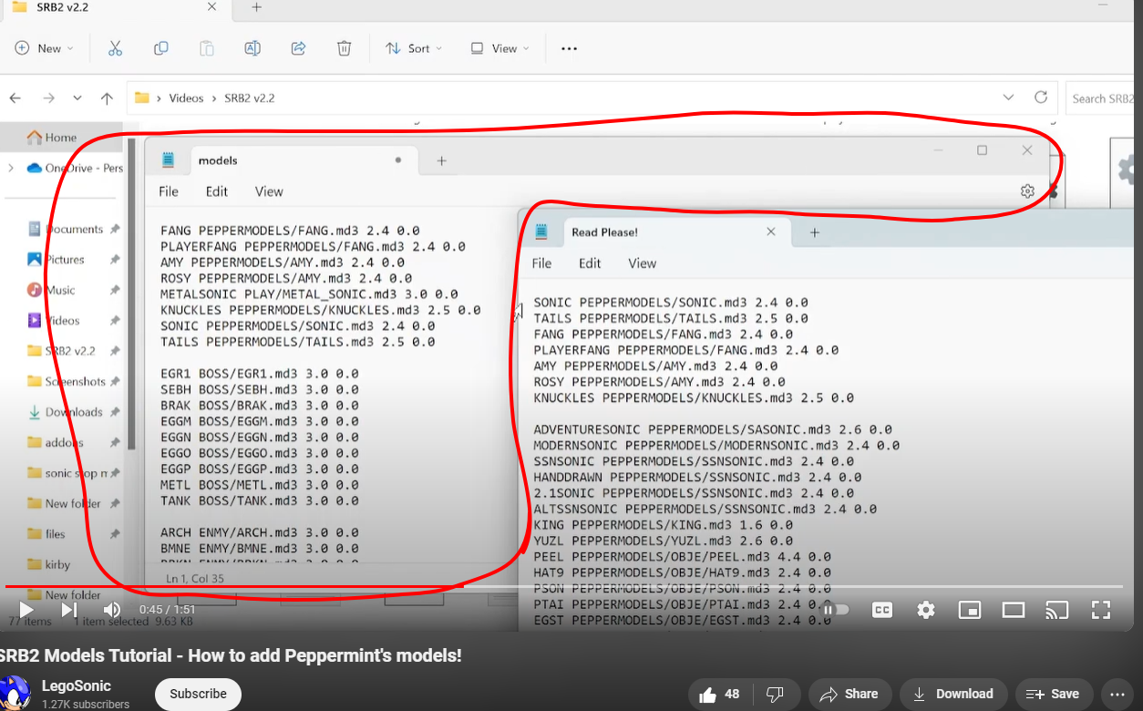Click the Rename icon in File Explorer toolbar
The width and height of the screenshot is (1143, 711).
tap(252, 48)
